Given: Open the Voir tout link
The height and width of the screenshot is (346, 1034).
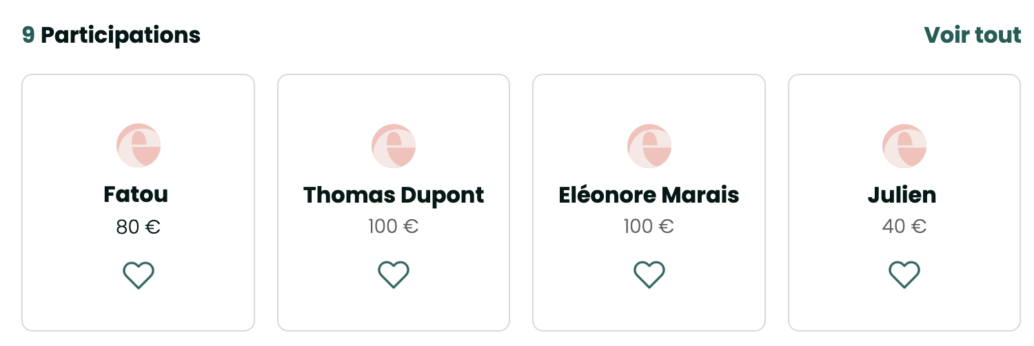Looking at the screenshot, I should point(972,34).
